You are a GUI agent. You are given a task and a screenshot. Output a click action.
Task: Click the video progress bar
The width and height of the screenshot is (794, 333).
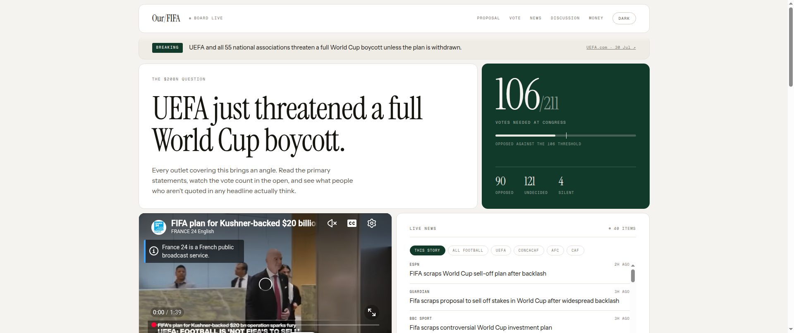[265, 325]
